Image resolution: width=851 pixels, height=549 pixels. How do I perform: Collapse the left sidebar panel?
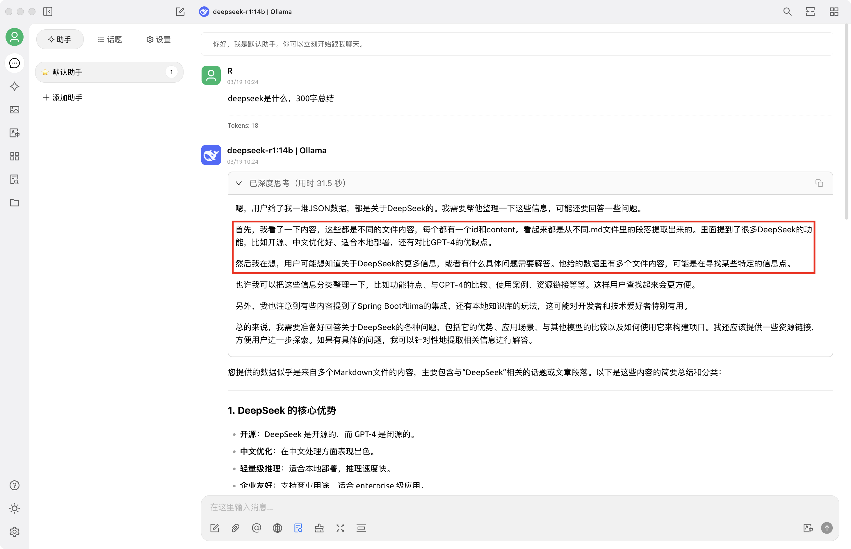pos(47,11)
